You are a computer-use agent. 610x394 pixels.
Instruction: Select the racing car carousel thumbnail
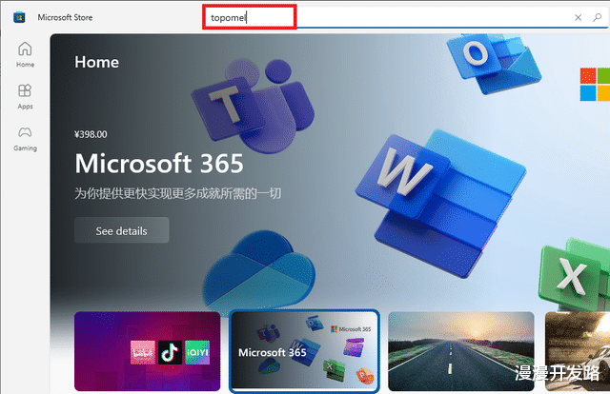coord(578,351)
